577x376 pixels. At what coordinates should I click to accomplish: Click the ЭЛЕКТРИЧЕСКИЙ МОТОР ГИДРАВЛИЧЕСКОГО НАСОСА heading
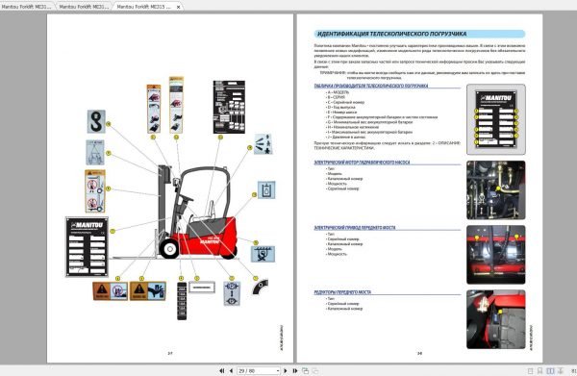click(362, 163)
